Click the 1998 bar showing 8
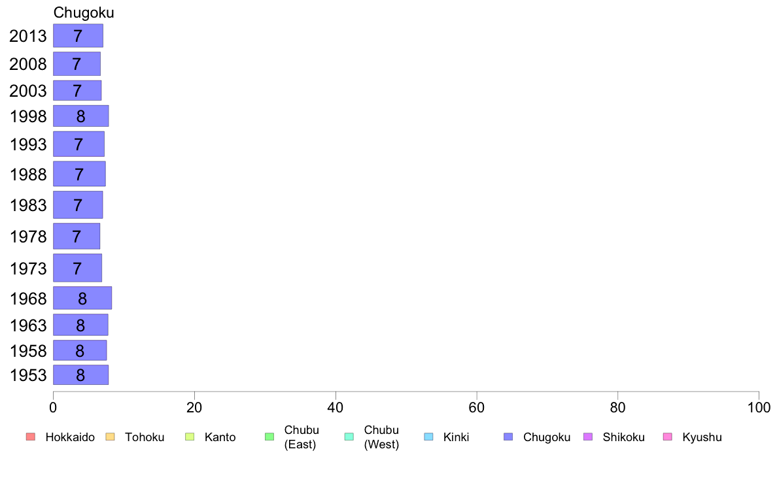Screen dimensions: 777x481 [80, 116]
